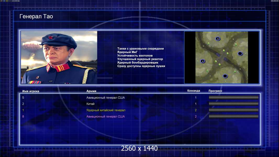
Task: Select the 'Ядерный МиГ' feature line
Action: click(127, 52)
